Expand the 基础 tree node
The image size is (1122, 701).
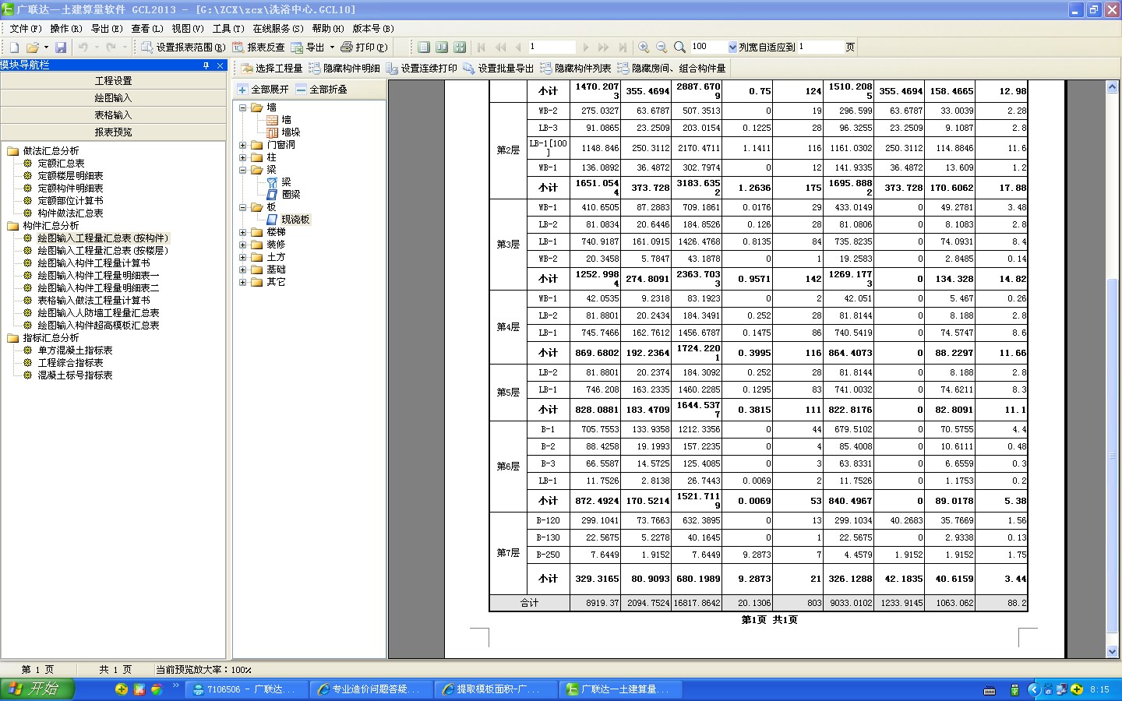(243, 269)
